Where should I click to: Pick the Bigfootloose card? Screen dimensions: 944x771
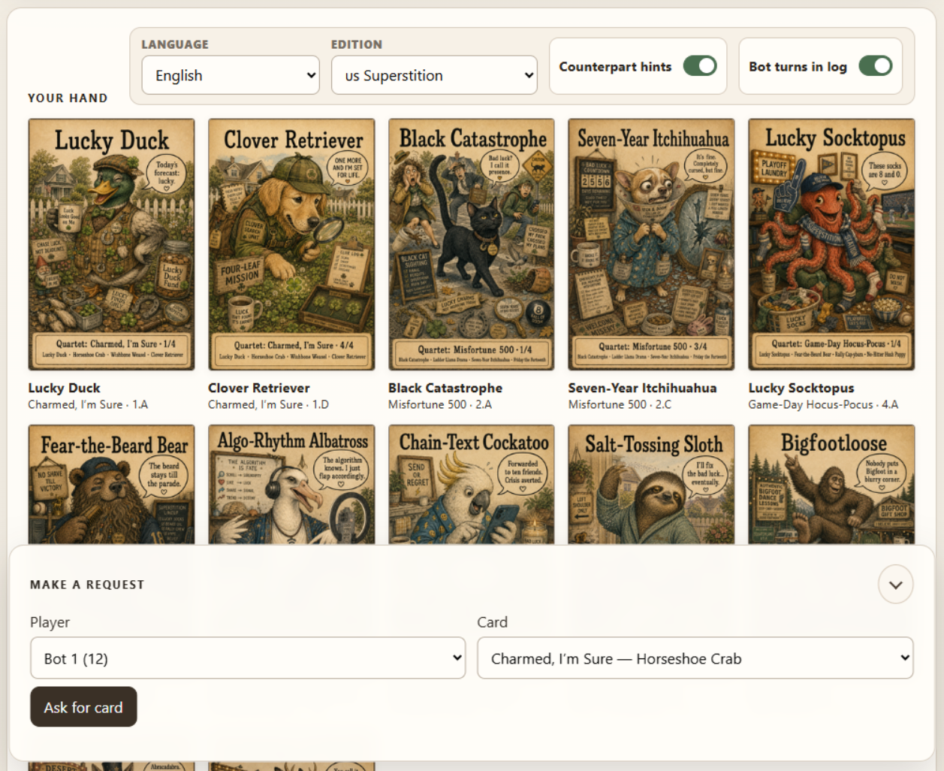point(831,485)
